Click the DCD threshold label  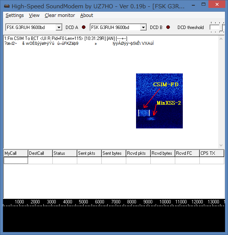coord(190,27)
